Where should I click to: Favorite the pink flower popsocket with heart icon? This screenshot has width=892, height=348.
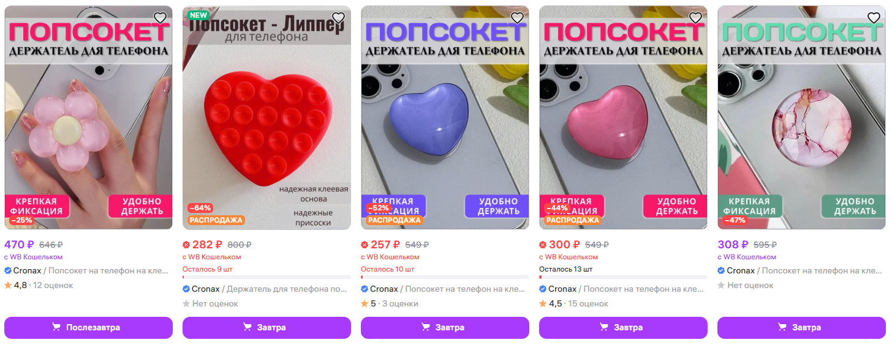160,18
